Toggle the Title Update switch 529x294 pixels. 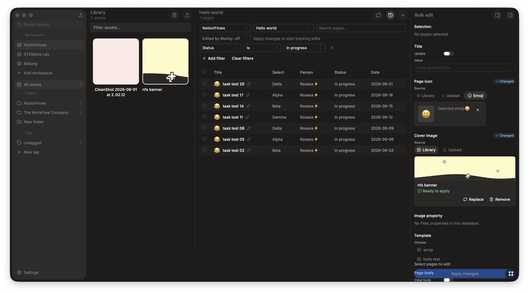pos(448,54)
